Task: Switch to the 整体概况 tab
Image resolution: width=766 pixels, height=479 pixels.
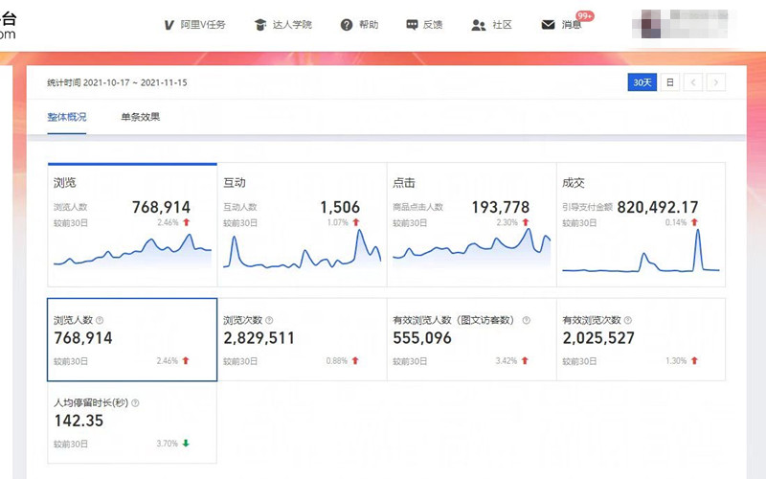Action: coord(67,117)
